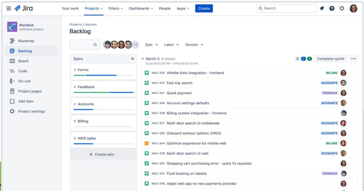
Task: Show the +3 more assignees
Action: point(135,44)
